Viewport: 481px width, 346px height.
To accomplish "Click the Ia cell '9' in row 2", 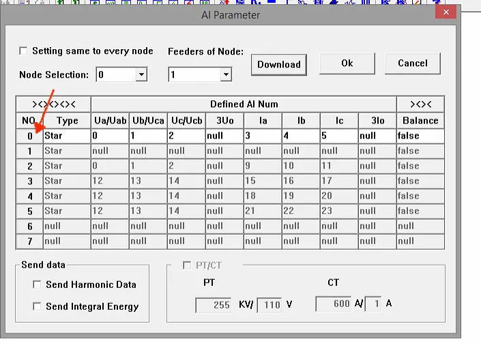I will pos(263,166).
